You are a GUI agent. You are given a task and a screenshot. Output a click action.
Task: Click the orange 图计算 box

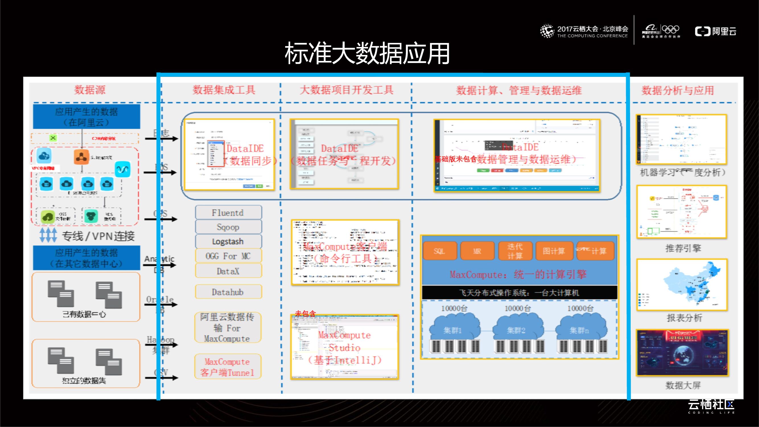pos(554,251)
